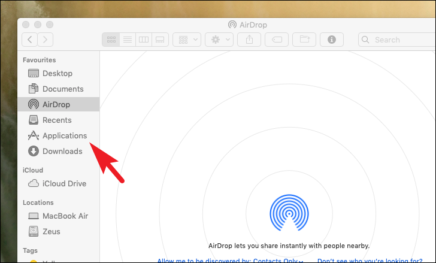Click the Recents icon in the sidebar

coord(34,120)
